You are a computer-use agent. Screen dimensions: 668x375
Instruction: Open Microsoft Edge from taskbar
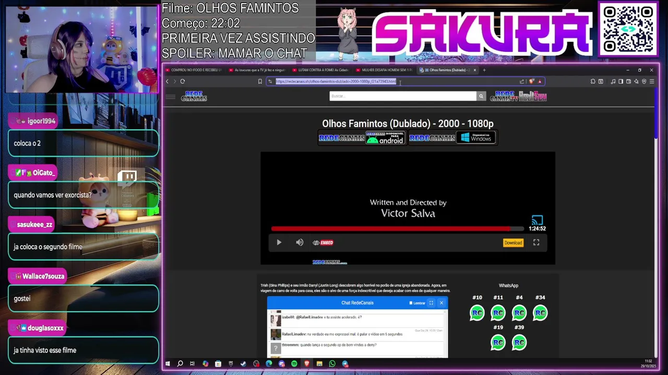click(269, 364)
